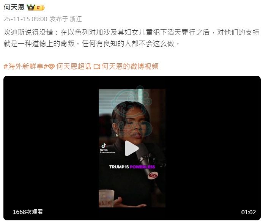Screen dimensions: 263x223
Task: Open the #海外新鲜事# hashtag topic
Action: (26, 67)
